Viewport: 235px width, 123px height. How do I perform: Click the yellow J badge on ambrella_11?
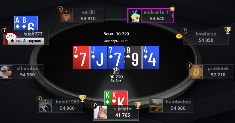172,9
